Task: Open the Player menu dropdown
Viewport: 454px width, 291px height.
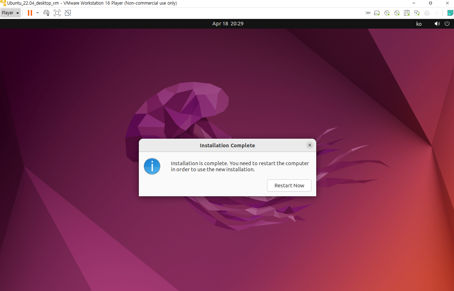Action: [x=10, y=13]
